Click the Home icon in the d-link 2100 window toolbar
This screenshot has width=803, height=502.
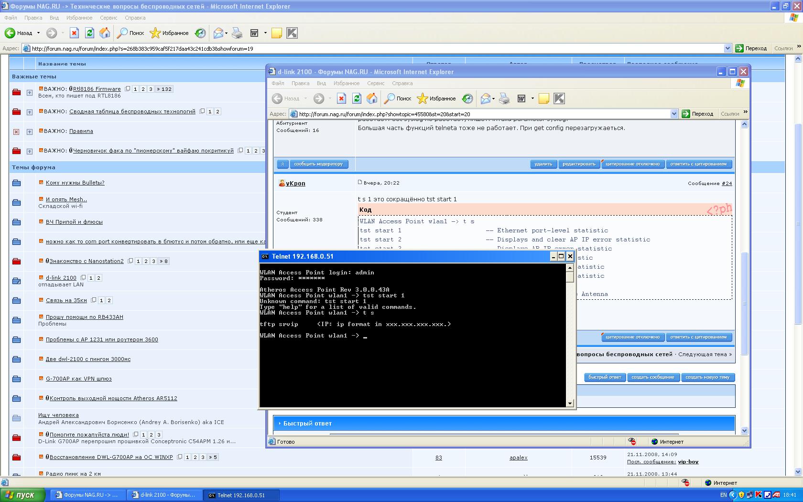pyautogui.click(x=372, y=98)
